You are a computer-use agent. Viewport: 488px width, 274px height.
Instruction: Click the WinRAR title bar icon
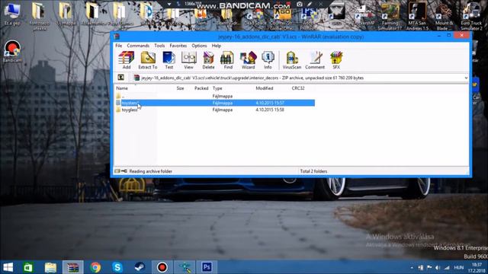click(117, 37)
